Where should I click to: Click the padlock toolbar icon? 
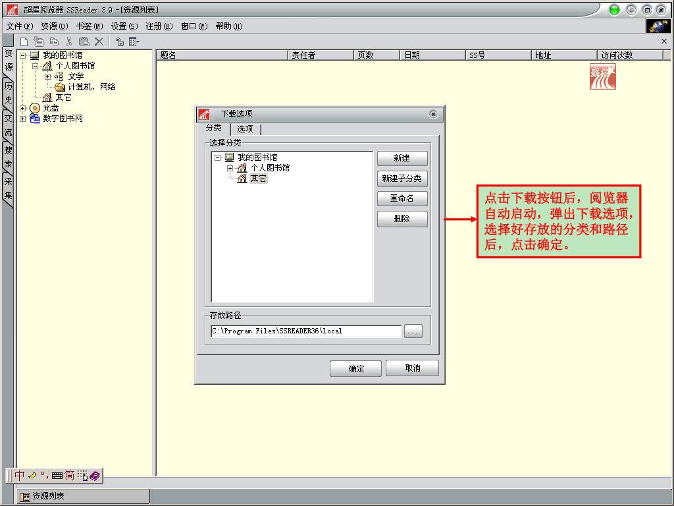(120, 42)
